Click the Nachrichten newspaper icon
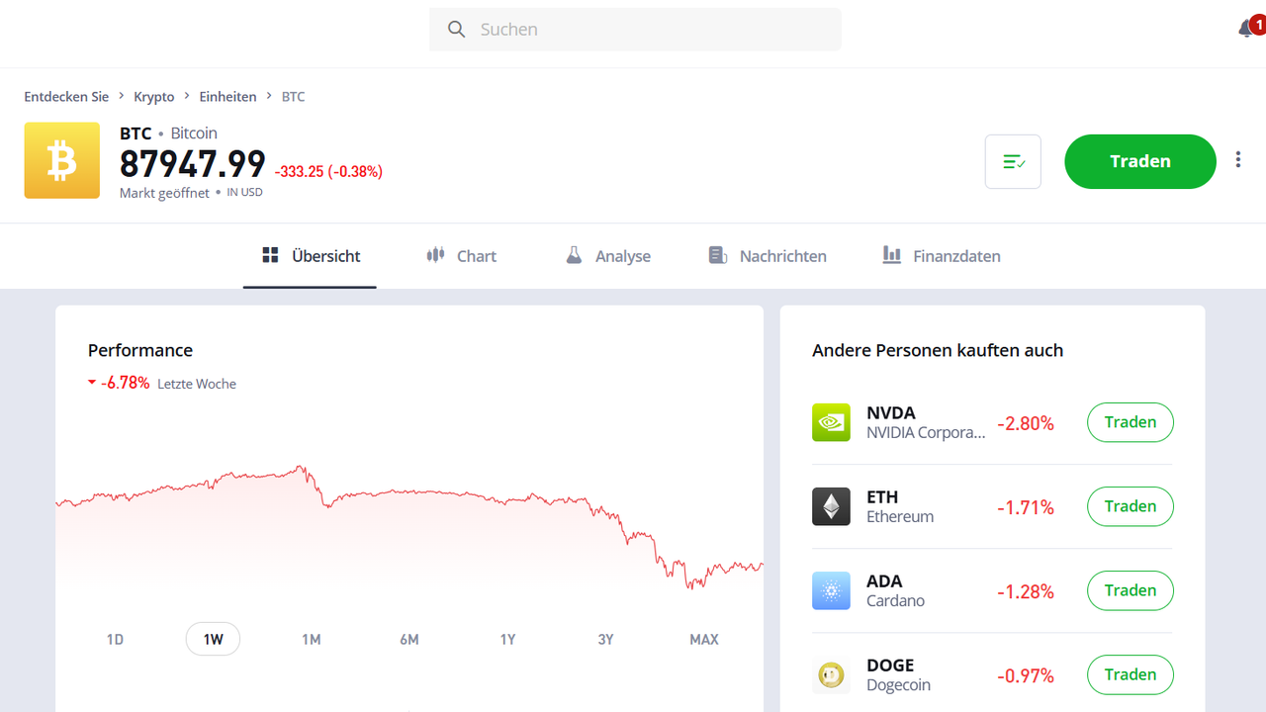Screen dimensions: 1266x712 coord(718,255)
